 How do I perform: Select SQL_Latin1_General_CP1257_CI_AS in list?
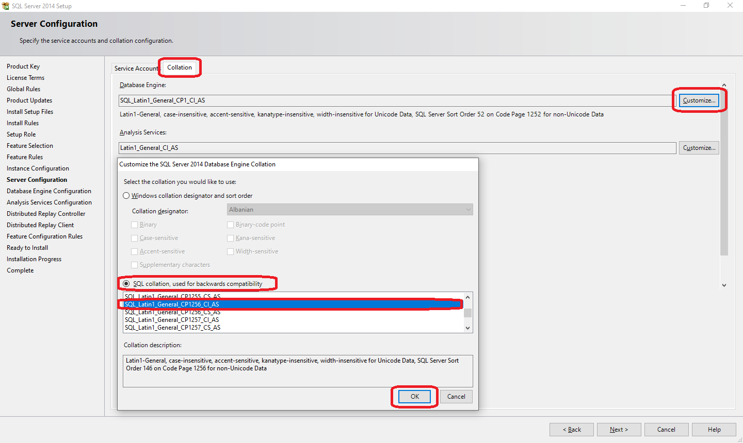(x=294, y=320)
